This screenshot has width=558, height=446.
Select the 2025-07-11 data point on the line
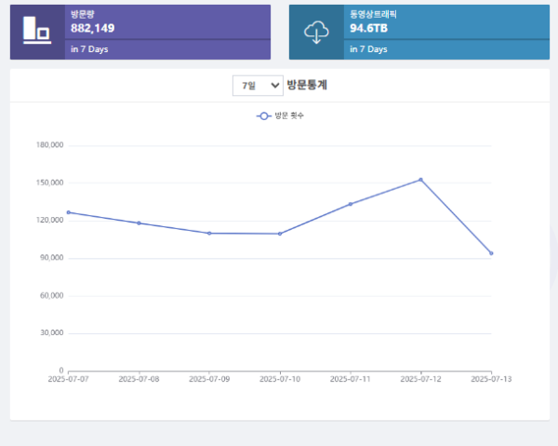point(351,204)
